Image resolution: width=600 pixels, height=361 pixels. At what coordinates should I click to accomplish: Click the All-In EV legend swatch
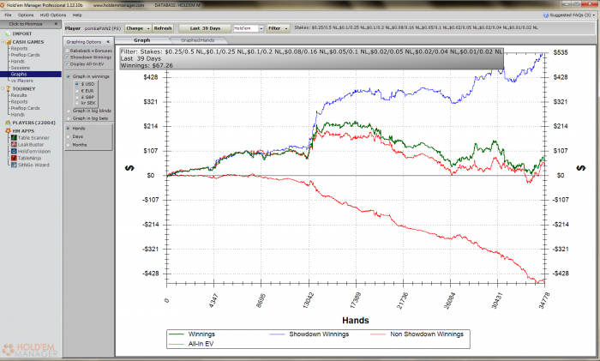coord(176,344)
